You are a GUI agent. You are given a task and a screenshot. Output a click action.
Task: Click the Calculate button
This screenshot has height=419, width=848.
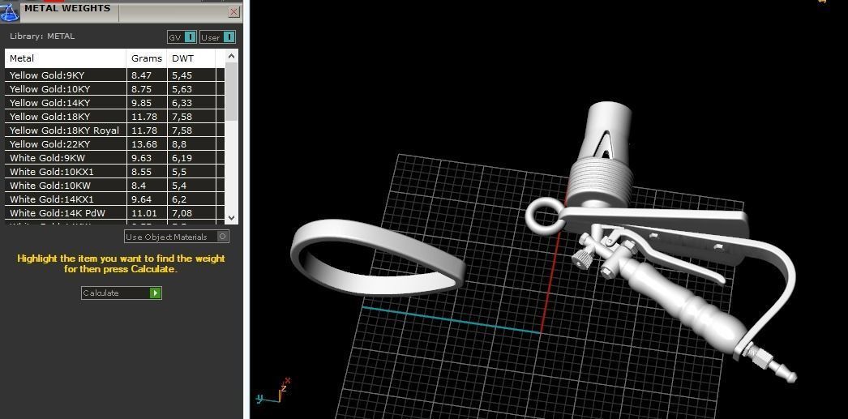click(121, 293)
